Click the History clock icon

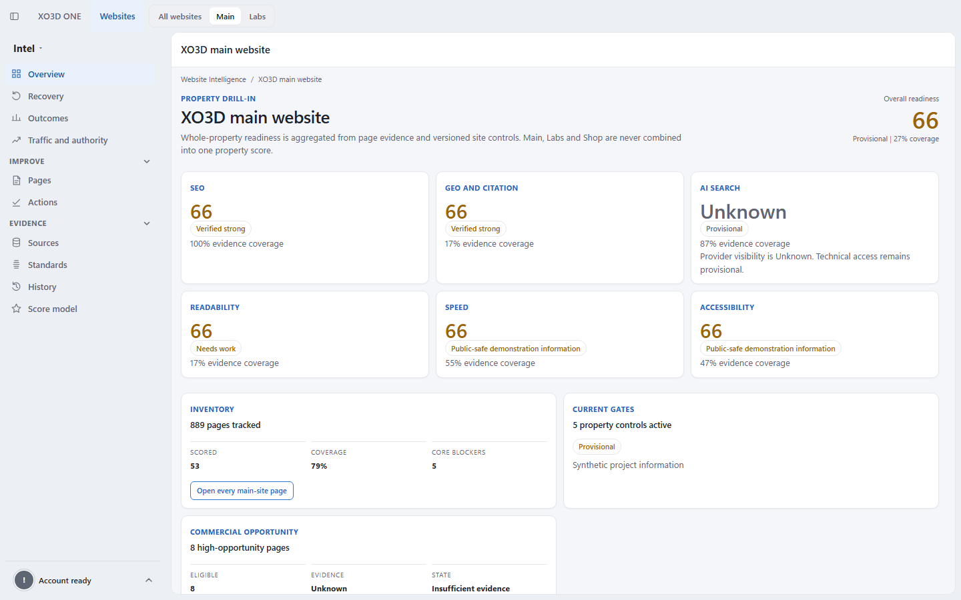[x=17, y=287]
